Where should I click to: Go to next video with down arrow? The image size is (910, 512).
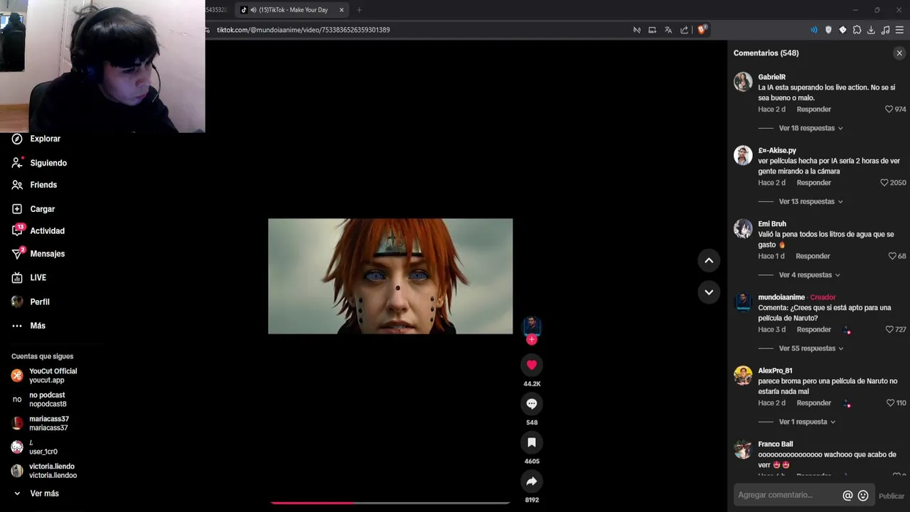[x=709, y=292]
